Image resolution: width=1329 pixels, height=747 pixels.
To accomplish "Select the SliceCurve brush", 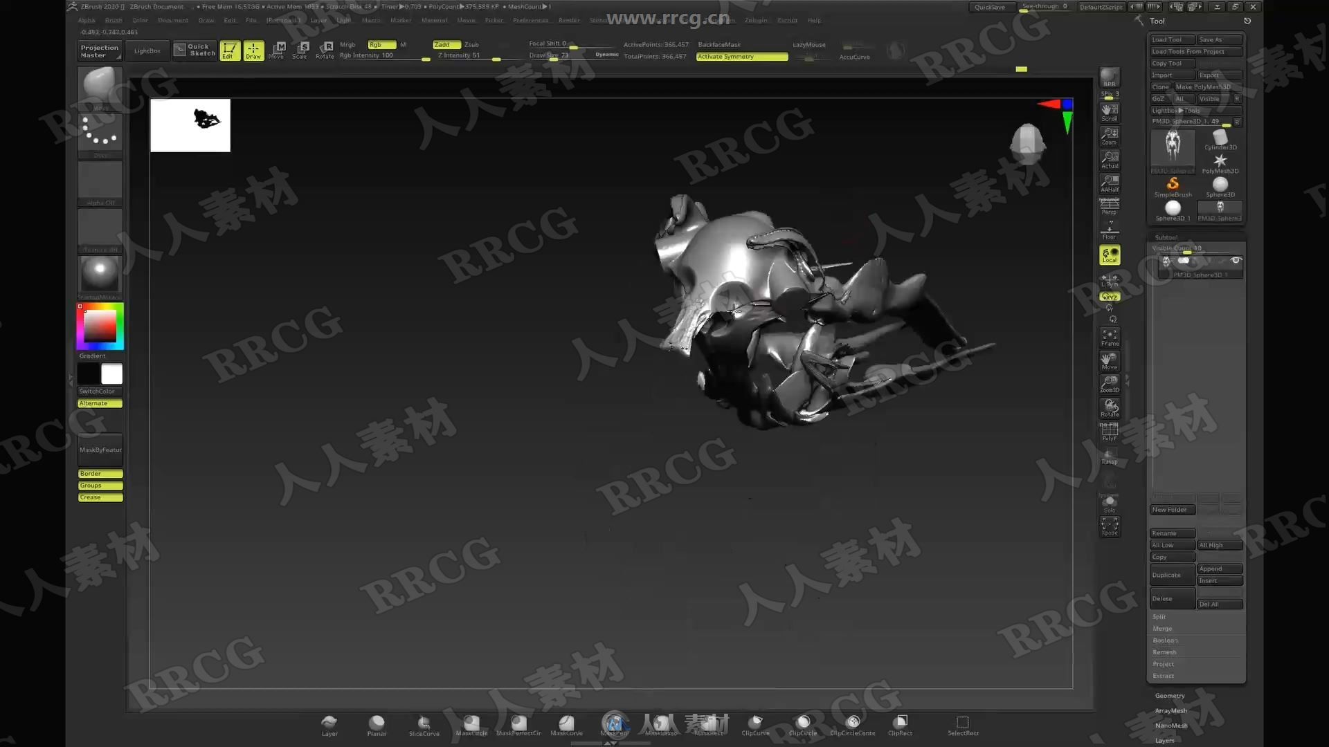I will click(x=424, y=725).
